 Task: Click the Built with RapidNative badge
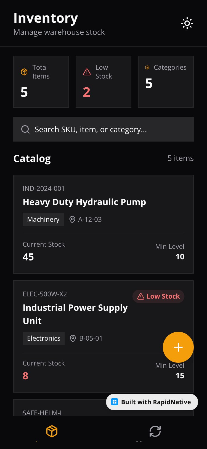point(152,402)
